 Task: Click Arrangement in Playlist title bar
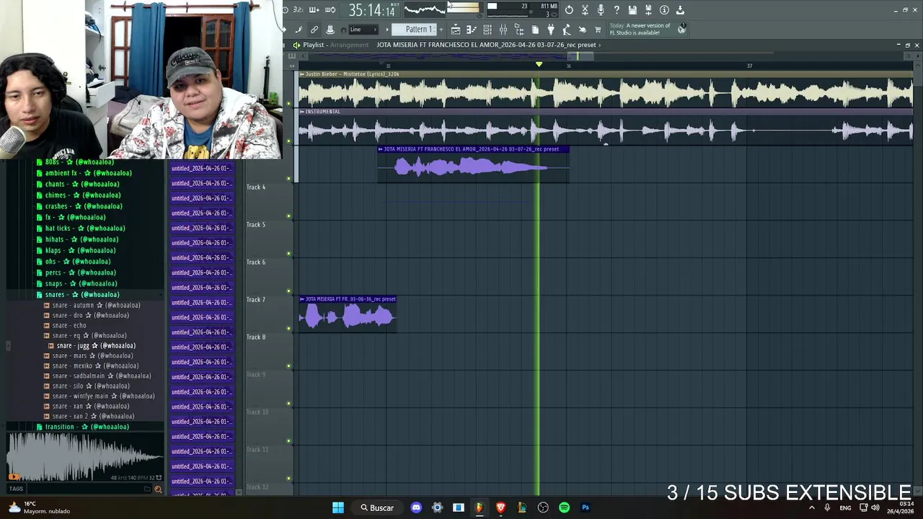point(349,45)
